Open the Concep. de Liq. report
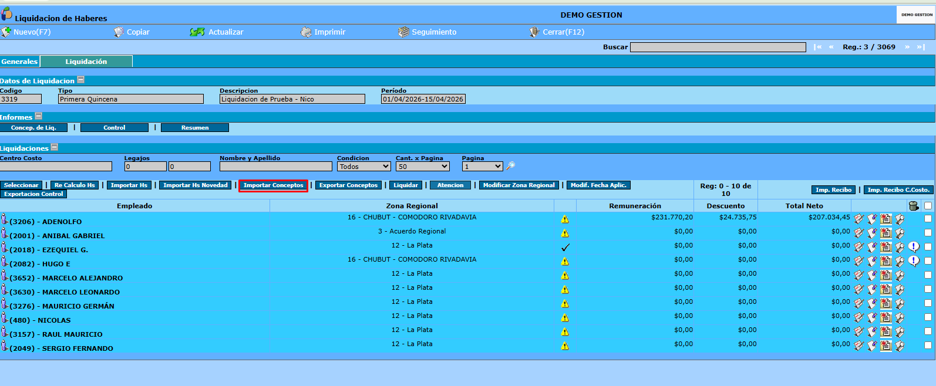The image size is (936, 386). pyautogui.click(x=33, y=127)
